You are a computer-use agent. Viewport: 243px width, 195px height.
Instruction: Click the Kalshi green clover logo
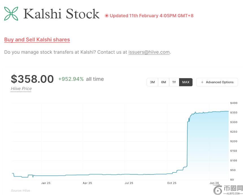pos(11,14)
